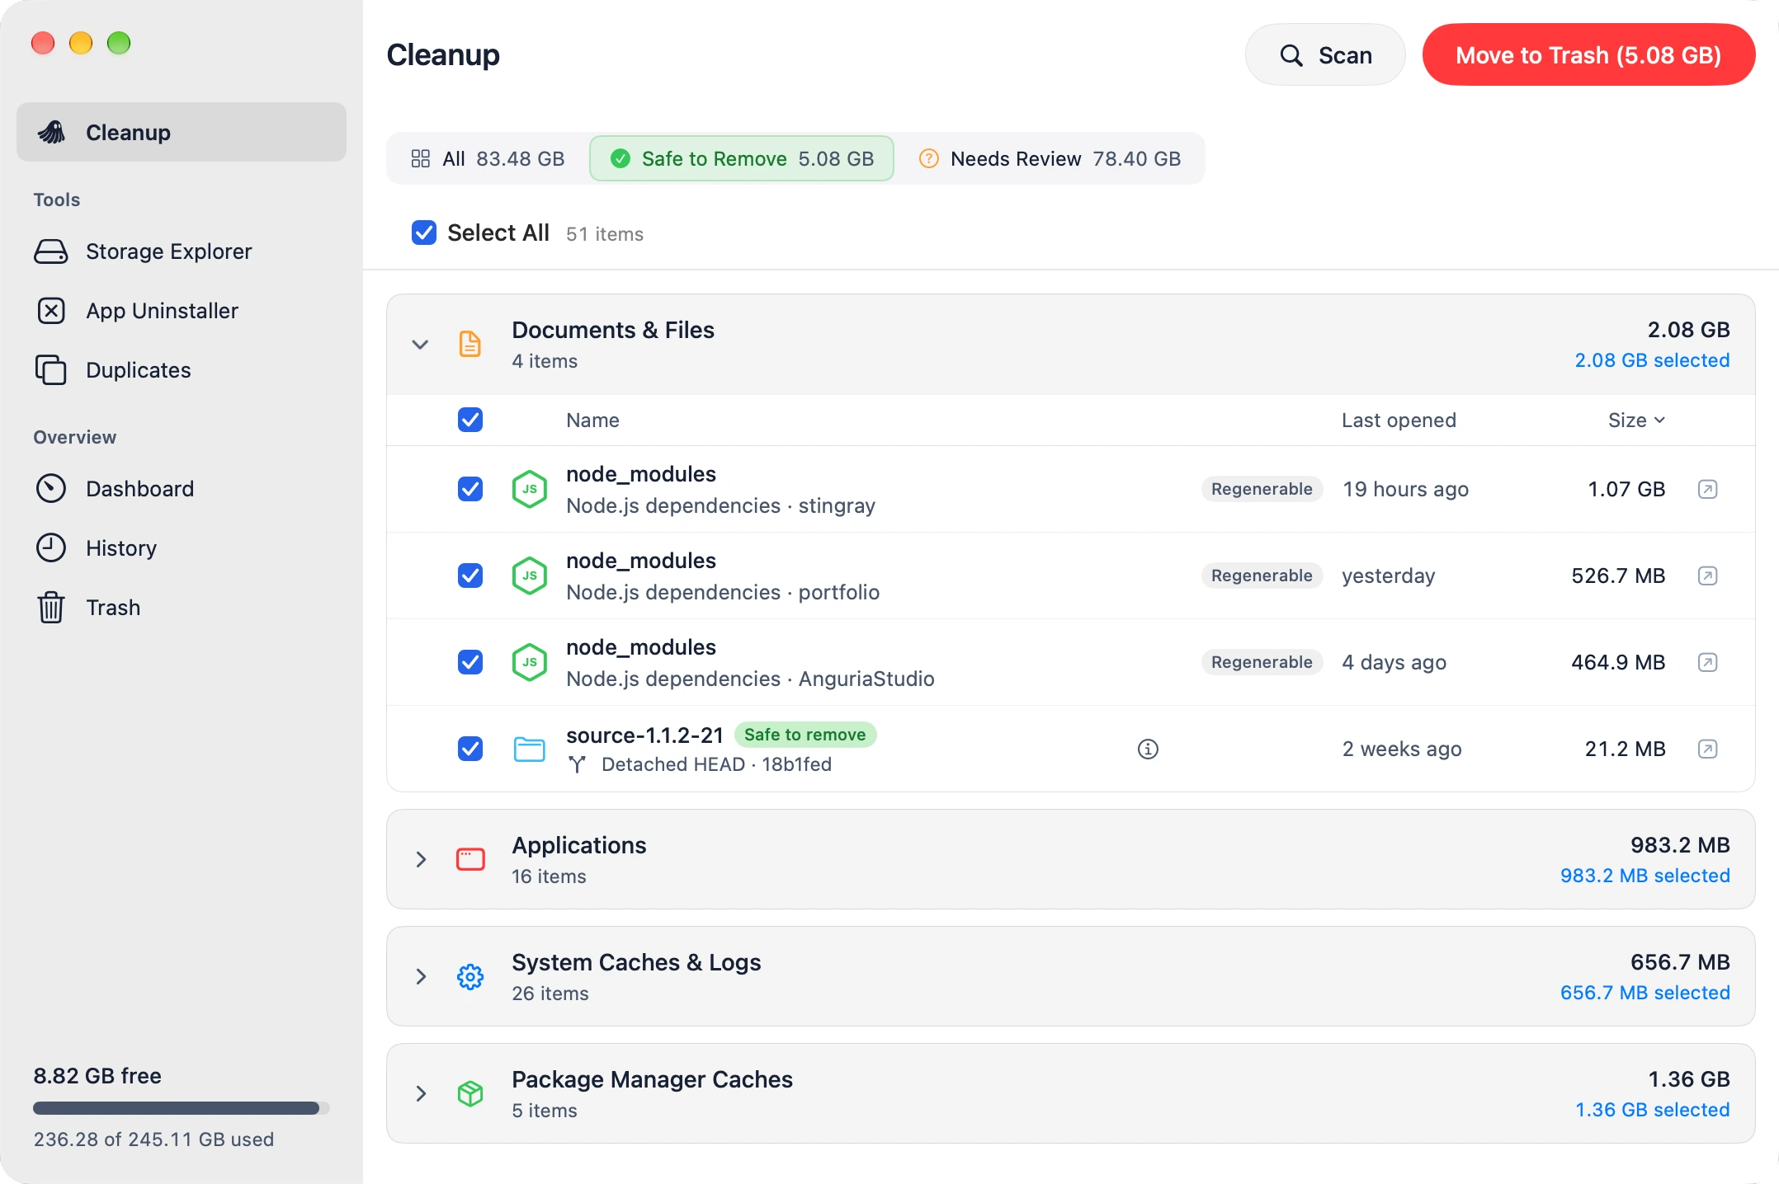Show info for source-1.1.2-21
The height and width of the screenshot is (1184, 1779).
pos(1148,749)
